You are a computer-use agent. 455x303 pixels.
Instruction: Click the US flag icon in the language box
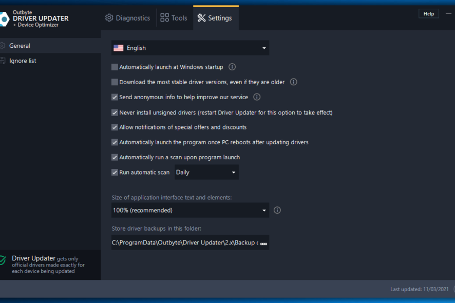(x=119, y=48)
